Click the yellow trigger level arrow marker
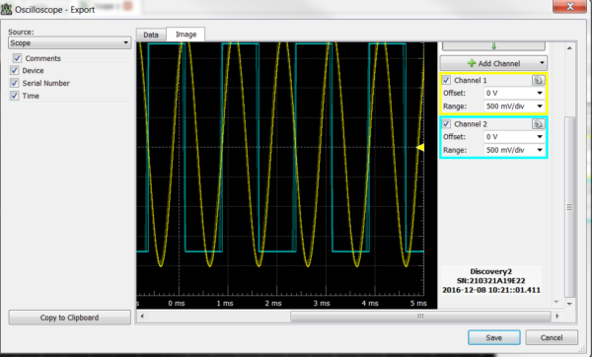This screenshot has height=357, width=592. click(420, 148)
